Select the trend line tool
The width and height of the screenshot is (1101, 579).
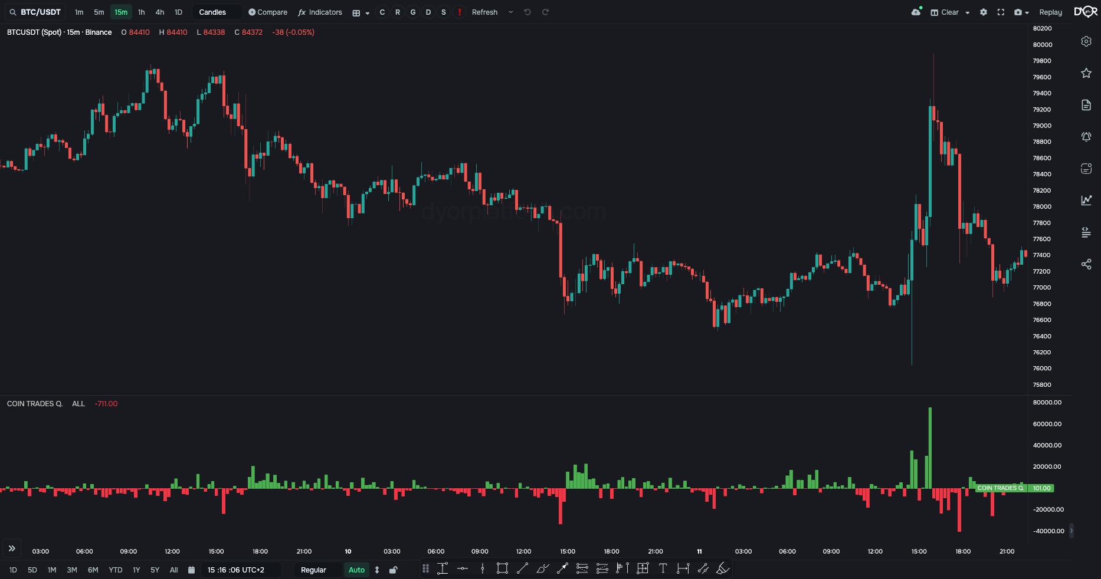click(x=523, y=569)
